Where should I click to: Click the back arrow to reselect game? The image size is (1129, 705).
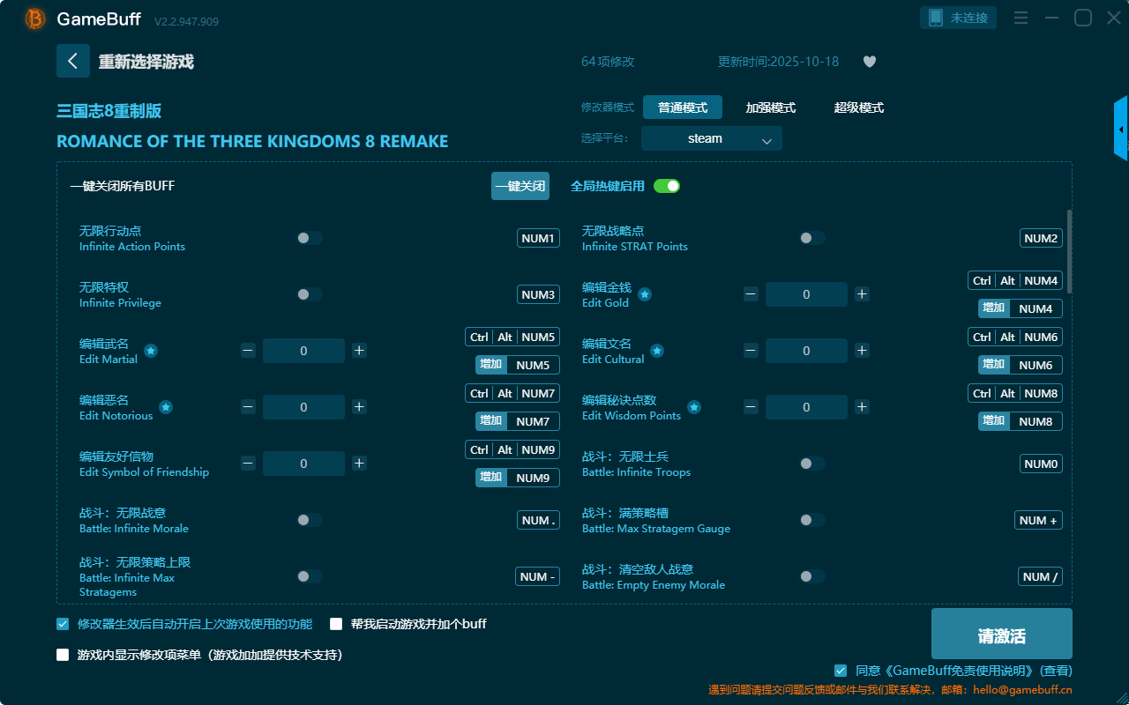(73, 61)
